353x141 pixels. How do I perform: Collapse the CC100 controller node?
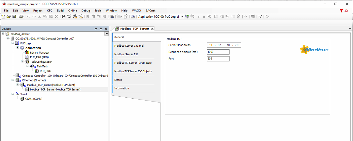click(8, 38)
